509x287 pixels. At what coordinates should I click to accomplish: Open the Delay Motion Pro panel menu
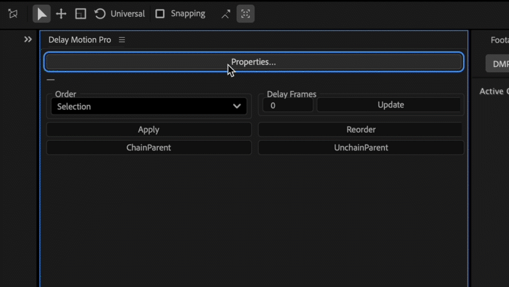pyautogui.click(x=122, y=40)
